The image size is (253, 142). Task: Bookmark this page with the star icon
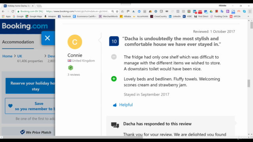[117, 11]
